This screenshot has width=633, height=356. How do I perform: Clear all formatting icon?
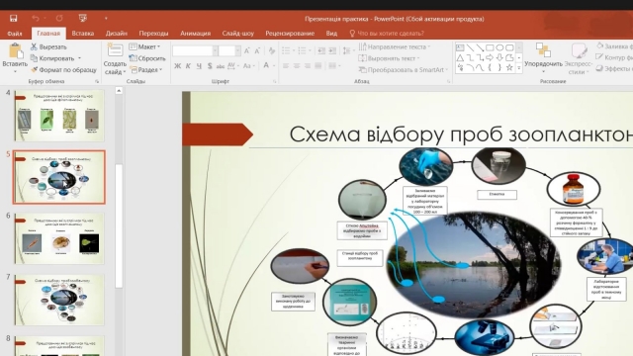(272, 50)
